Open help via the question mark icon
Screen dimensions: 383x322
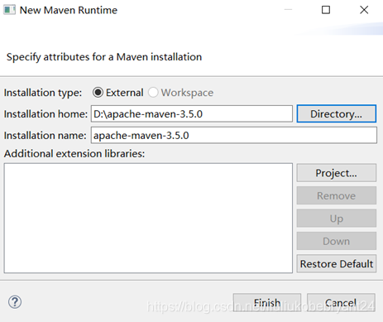pos(15,302)
